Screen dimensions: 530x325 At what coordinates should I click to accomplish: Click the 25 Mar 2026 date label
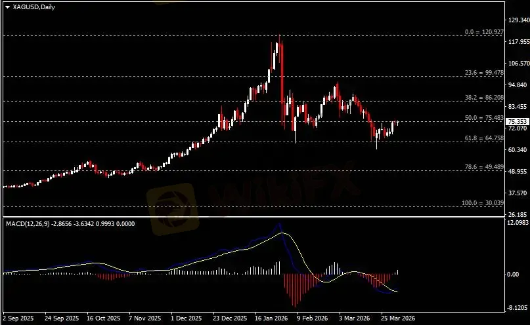pyautogui.click(x=398, y=318)
